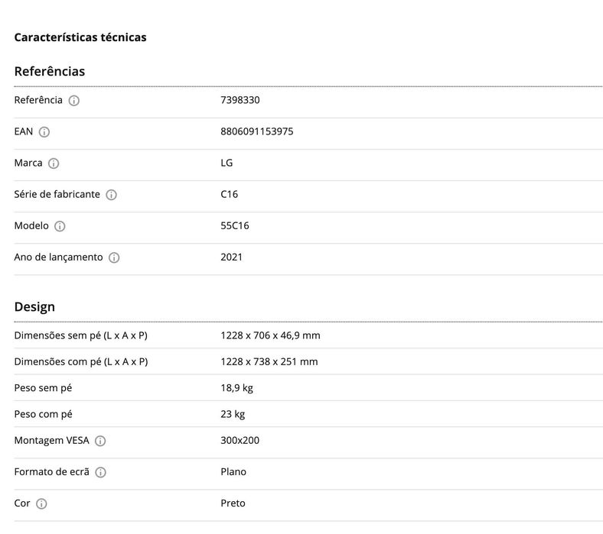Open Modelo information icon
This screenshot has width=603, height=534.
60,226
